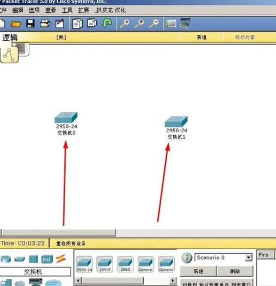Click the horizontal canvas scrollbar
This screenshot has height=286, width=276.
point(58,233)
